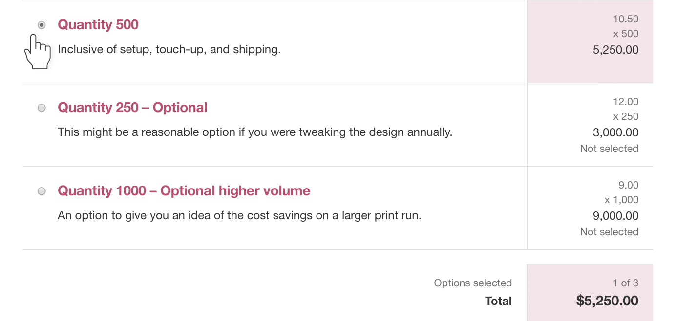This screenshot has width=676, height=321.
Task: Select the Quantity 250 radio button
Action: coord(42,108)
